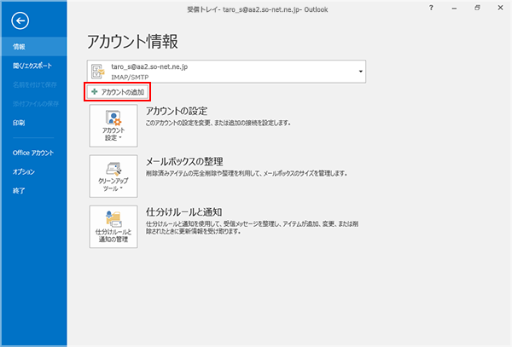Click the back arrow to exit backstage
The height and width of the screenshot is (347, 512).
click(20, 20)
